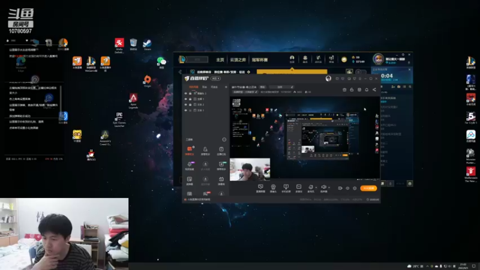Open the Steam desktop shortcut
Screen dimensions: 480x270
[147, 44]
